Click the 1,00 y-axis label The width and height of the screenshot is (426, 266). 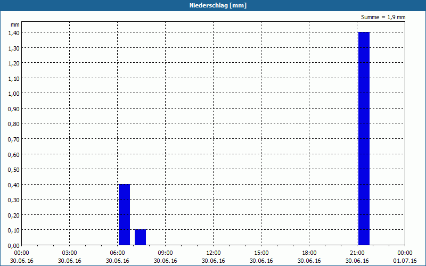[14, 94]
